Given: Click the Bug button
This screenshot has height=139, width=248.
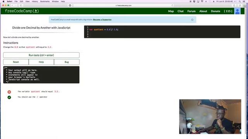Looking at the screenshot, I should point(67,62).
